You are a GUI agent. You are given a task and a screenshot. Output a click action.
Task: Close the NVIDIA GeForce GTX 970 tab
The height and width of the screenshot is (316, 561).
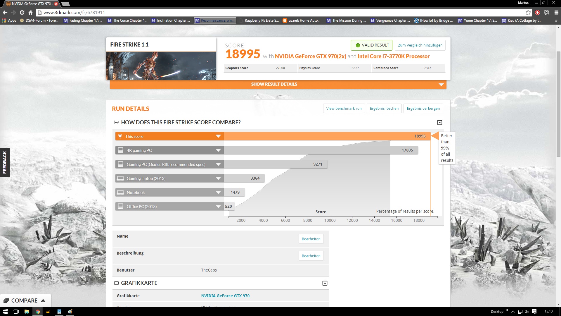point(56,4)
